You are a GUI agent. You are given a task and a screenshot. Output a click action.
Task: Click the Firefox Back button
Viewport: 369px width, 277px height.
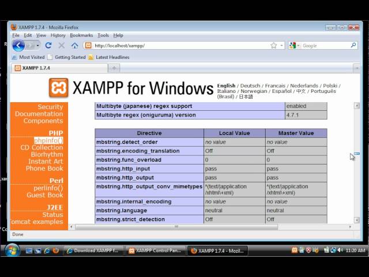(x=18, y=46)
